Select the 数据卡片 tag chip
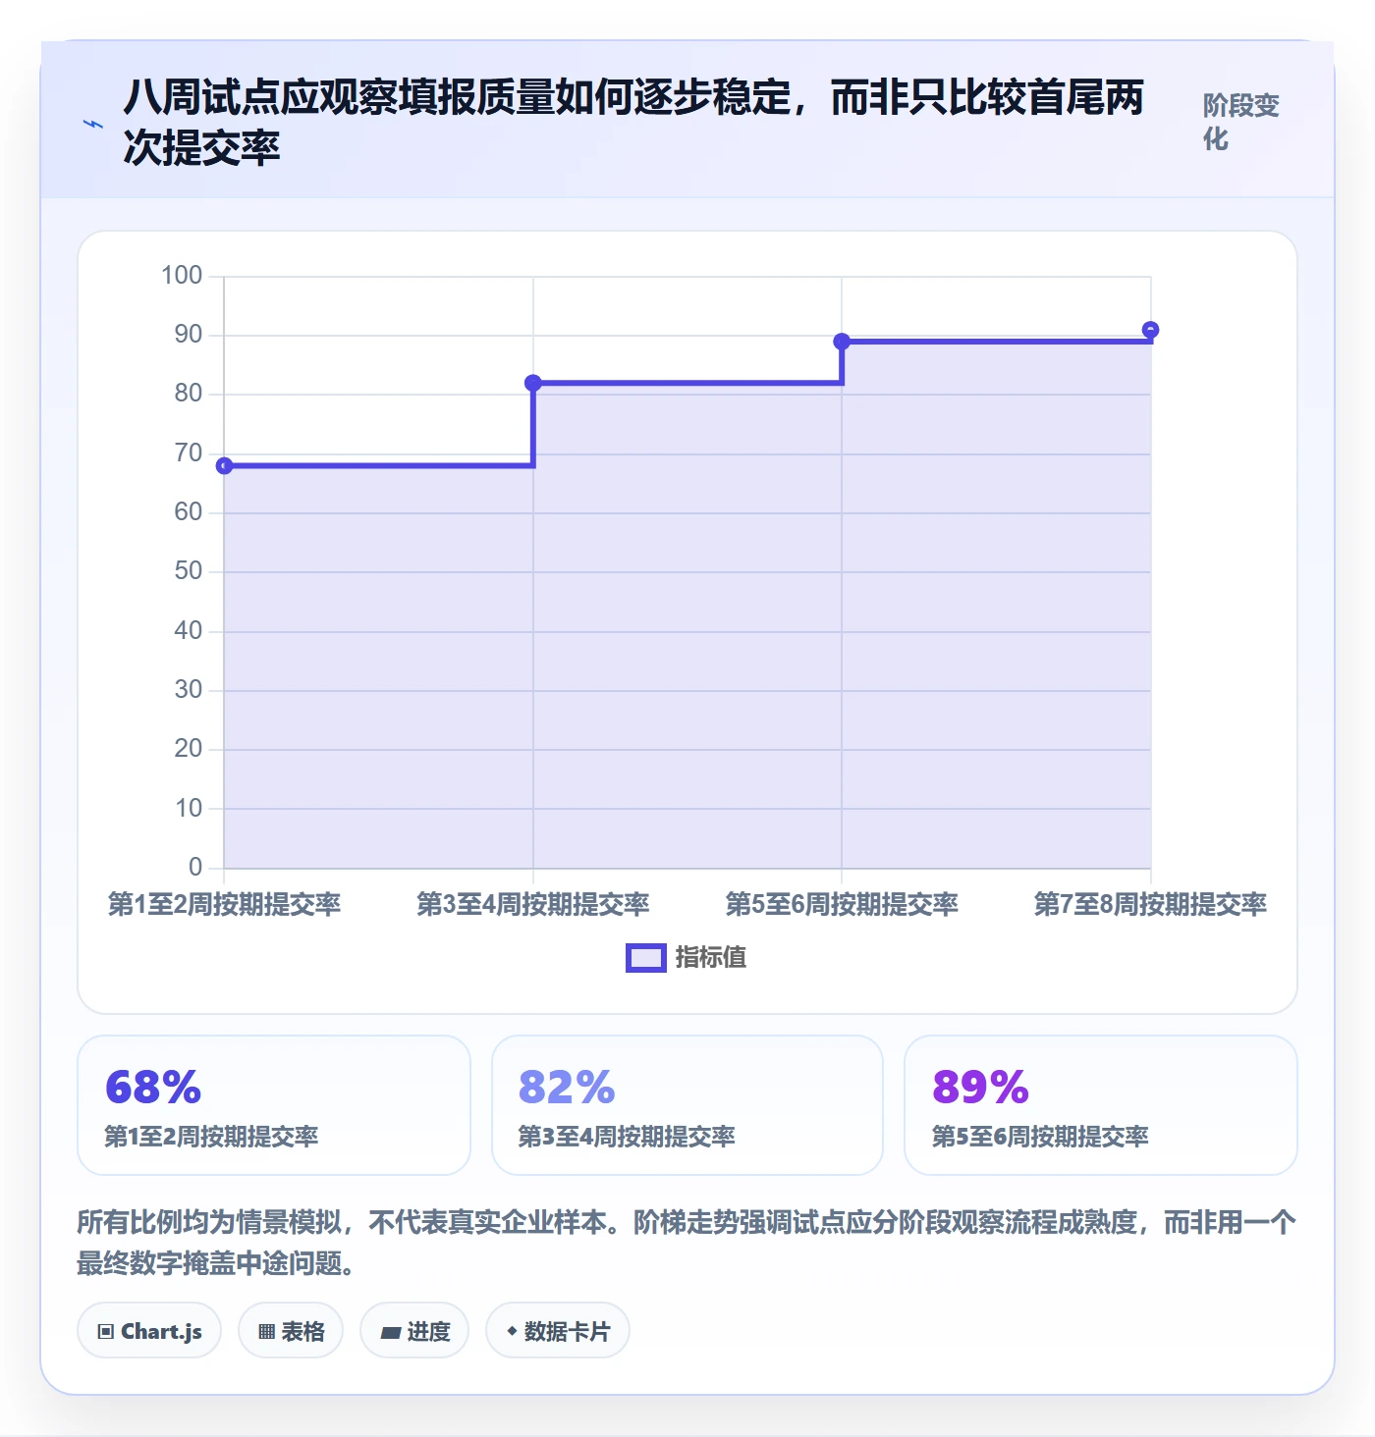 [558, 1331]
